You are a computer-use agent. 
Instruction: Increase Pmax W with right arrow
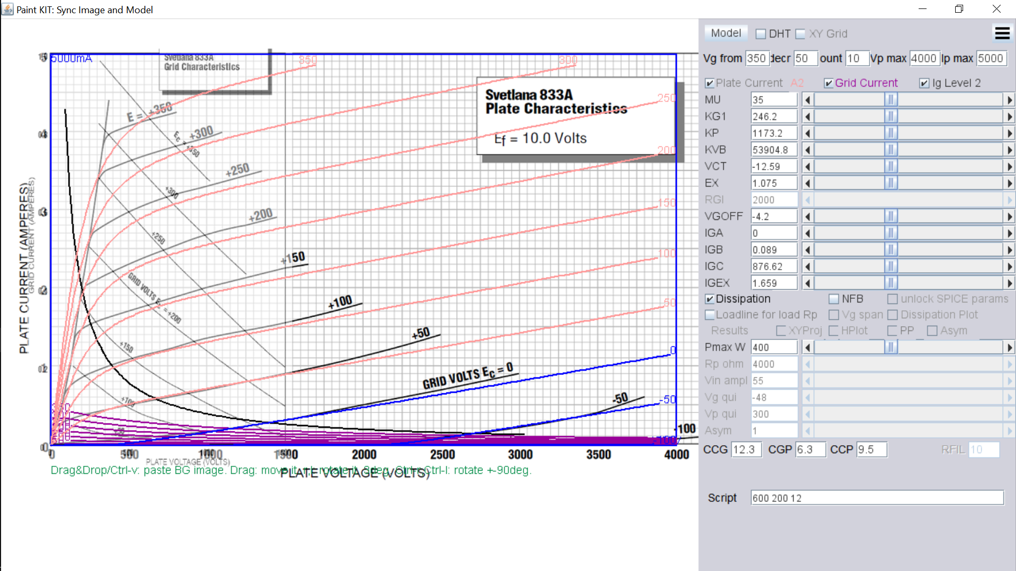tap(1009, 347)
